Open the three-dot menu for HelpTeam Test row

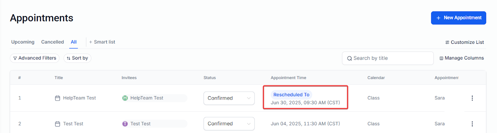472,98
